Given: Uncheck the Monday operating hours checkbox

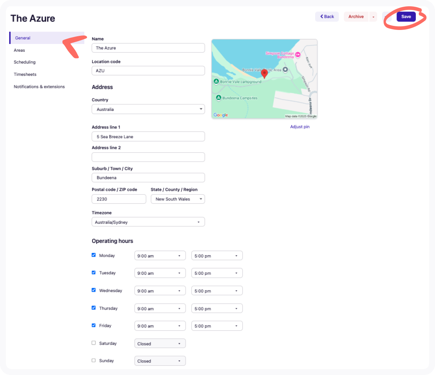Looking at the screenshot, I should [x=94, y=255].
